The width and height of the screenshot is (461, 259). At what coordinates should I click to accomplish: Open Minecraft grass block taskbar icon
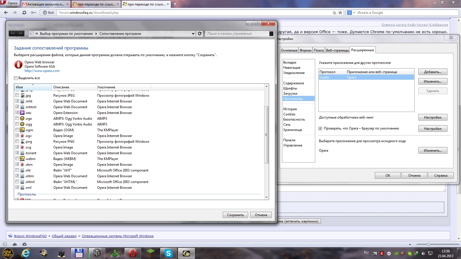150,253
